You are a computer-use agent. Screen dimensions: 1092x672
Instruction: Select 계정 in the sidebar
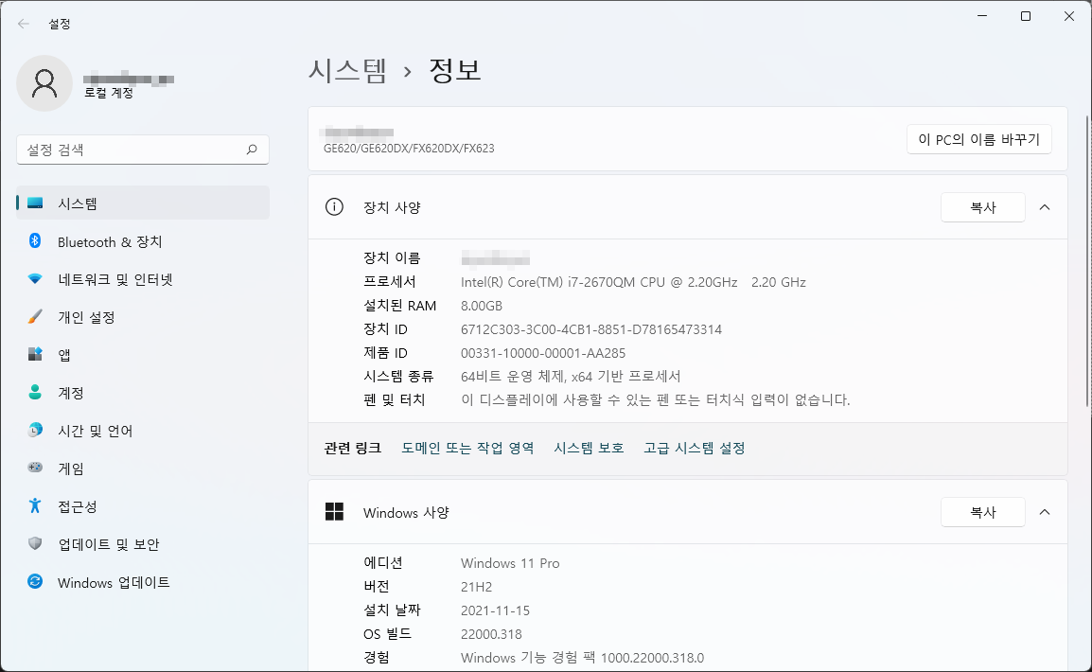pyautogui.click(x=143, y=393)
